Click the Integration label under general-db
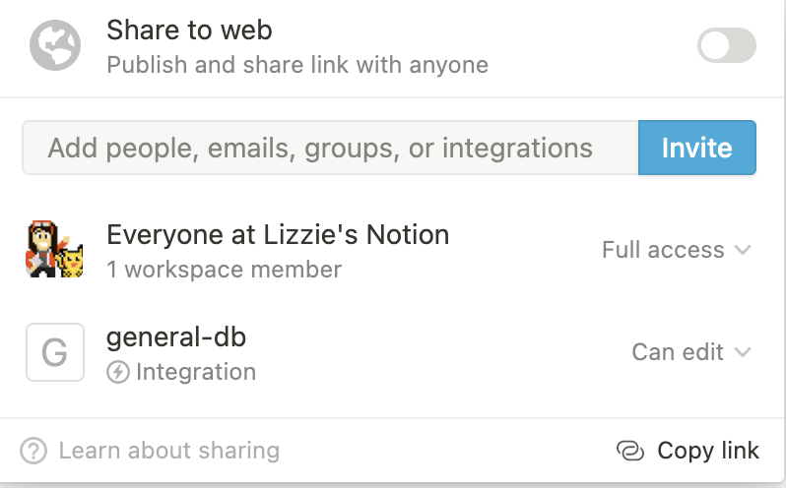786x488 pixels. point(196,372)
